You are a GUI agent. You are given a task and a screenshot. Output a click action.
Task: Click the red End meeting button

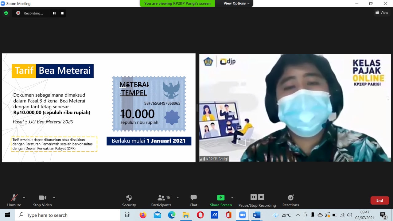380,200
